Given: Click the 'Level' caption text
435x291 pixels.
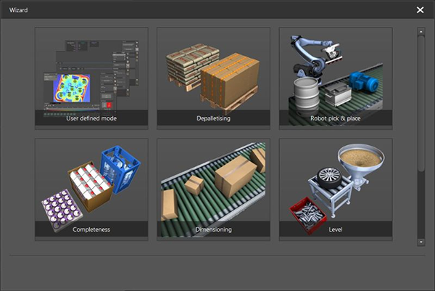Looking at the screenshot, I should tap(335, 230).
